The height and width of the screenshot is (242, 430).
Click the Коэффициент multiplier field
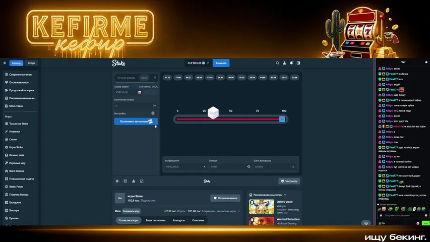pos(185,167)
